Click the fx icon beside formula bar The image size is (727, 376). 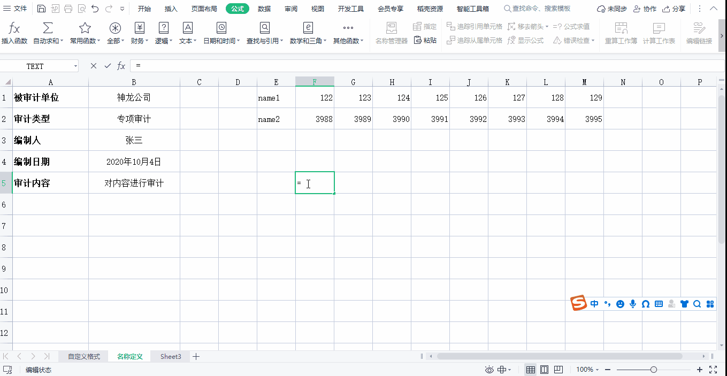coord(121,66)
